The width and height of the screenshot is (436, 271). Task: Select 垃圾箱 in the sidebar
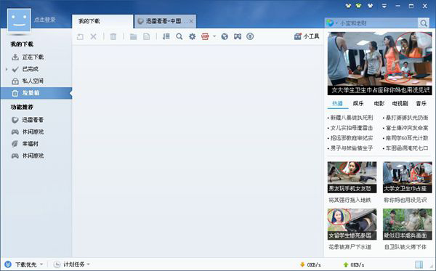[x=36, y=93]
